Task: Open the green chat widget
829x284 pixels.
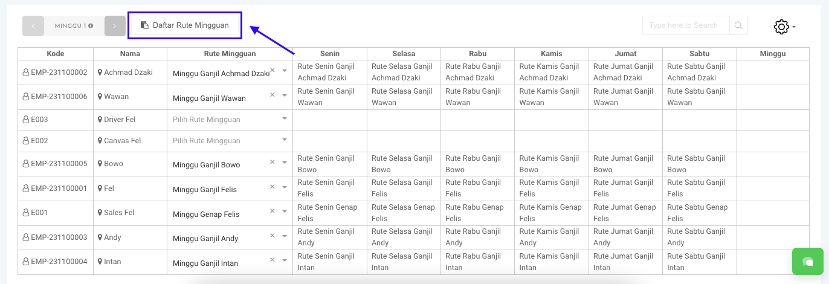Action: point(808,261)
